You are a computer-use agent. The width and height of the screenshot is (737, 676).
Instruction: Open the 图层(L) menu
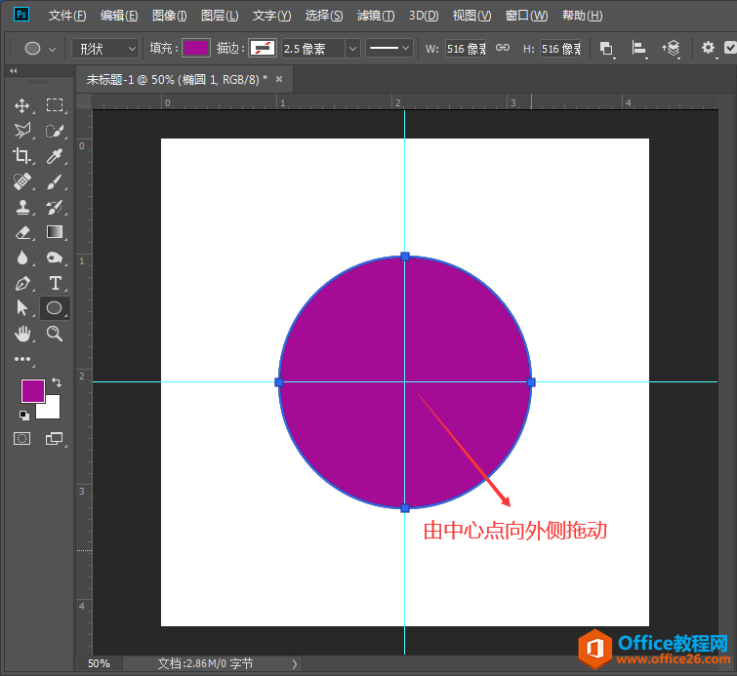[220, 16]
